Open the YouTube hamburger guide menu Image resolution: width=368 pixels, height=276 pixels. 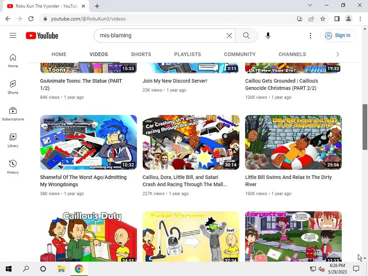[x=13, y=36]
